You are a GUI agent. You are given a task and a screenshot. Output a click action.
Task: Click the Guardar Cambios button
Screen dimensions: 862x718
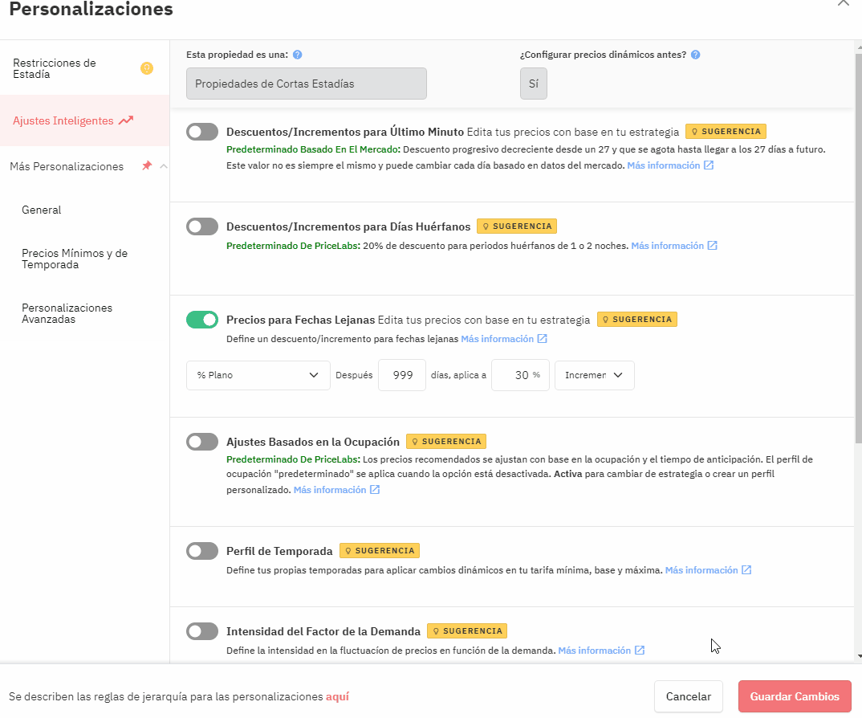(x=795, y=696)
